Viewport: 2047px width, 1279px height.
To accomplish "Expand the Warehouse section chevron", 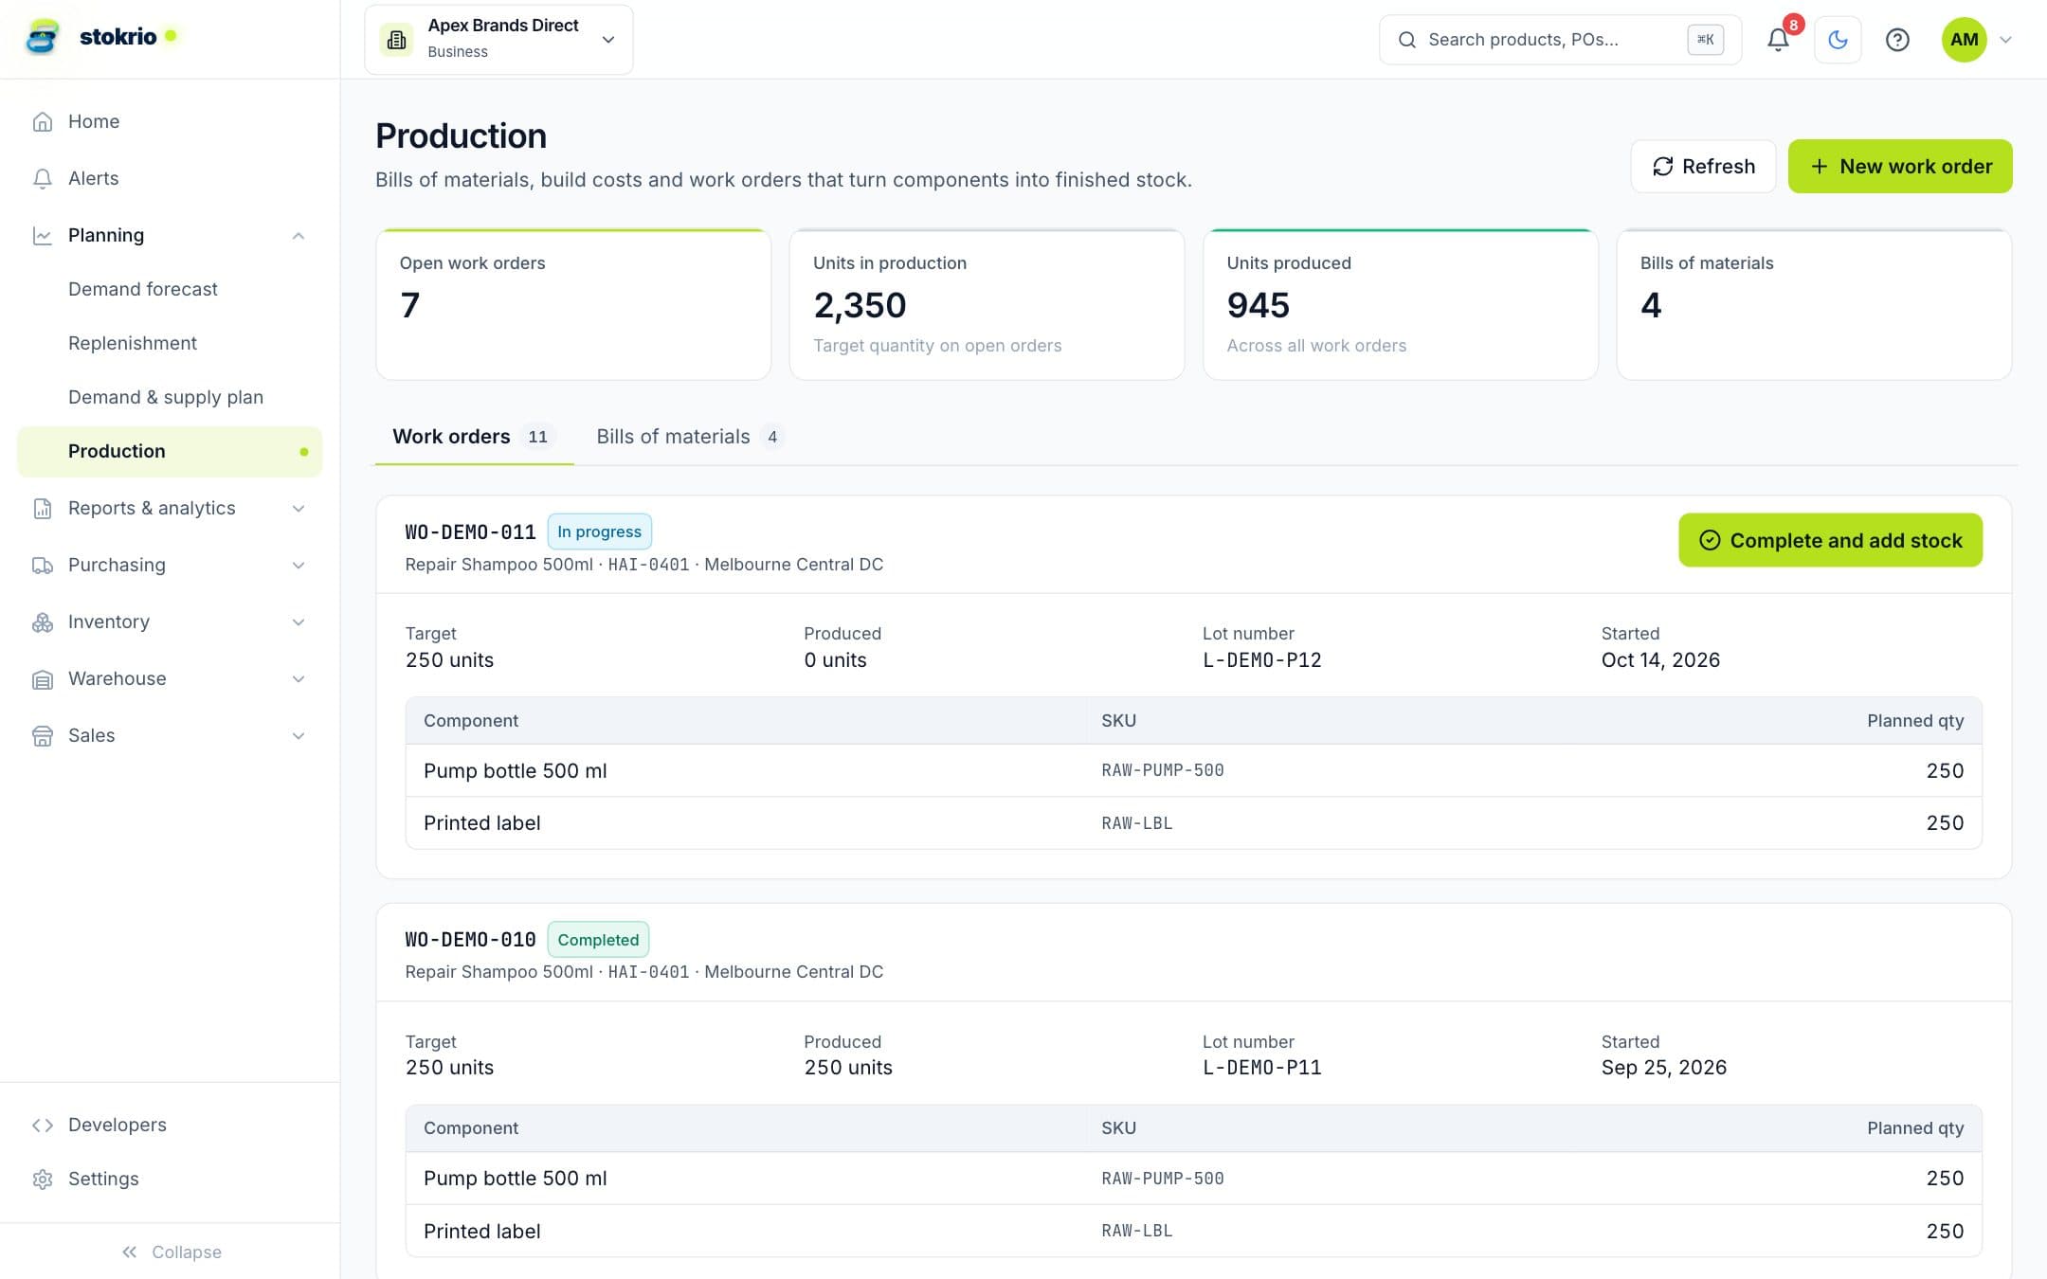I will (x=299, y=678).
